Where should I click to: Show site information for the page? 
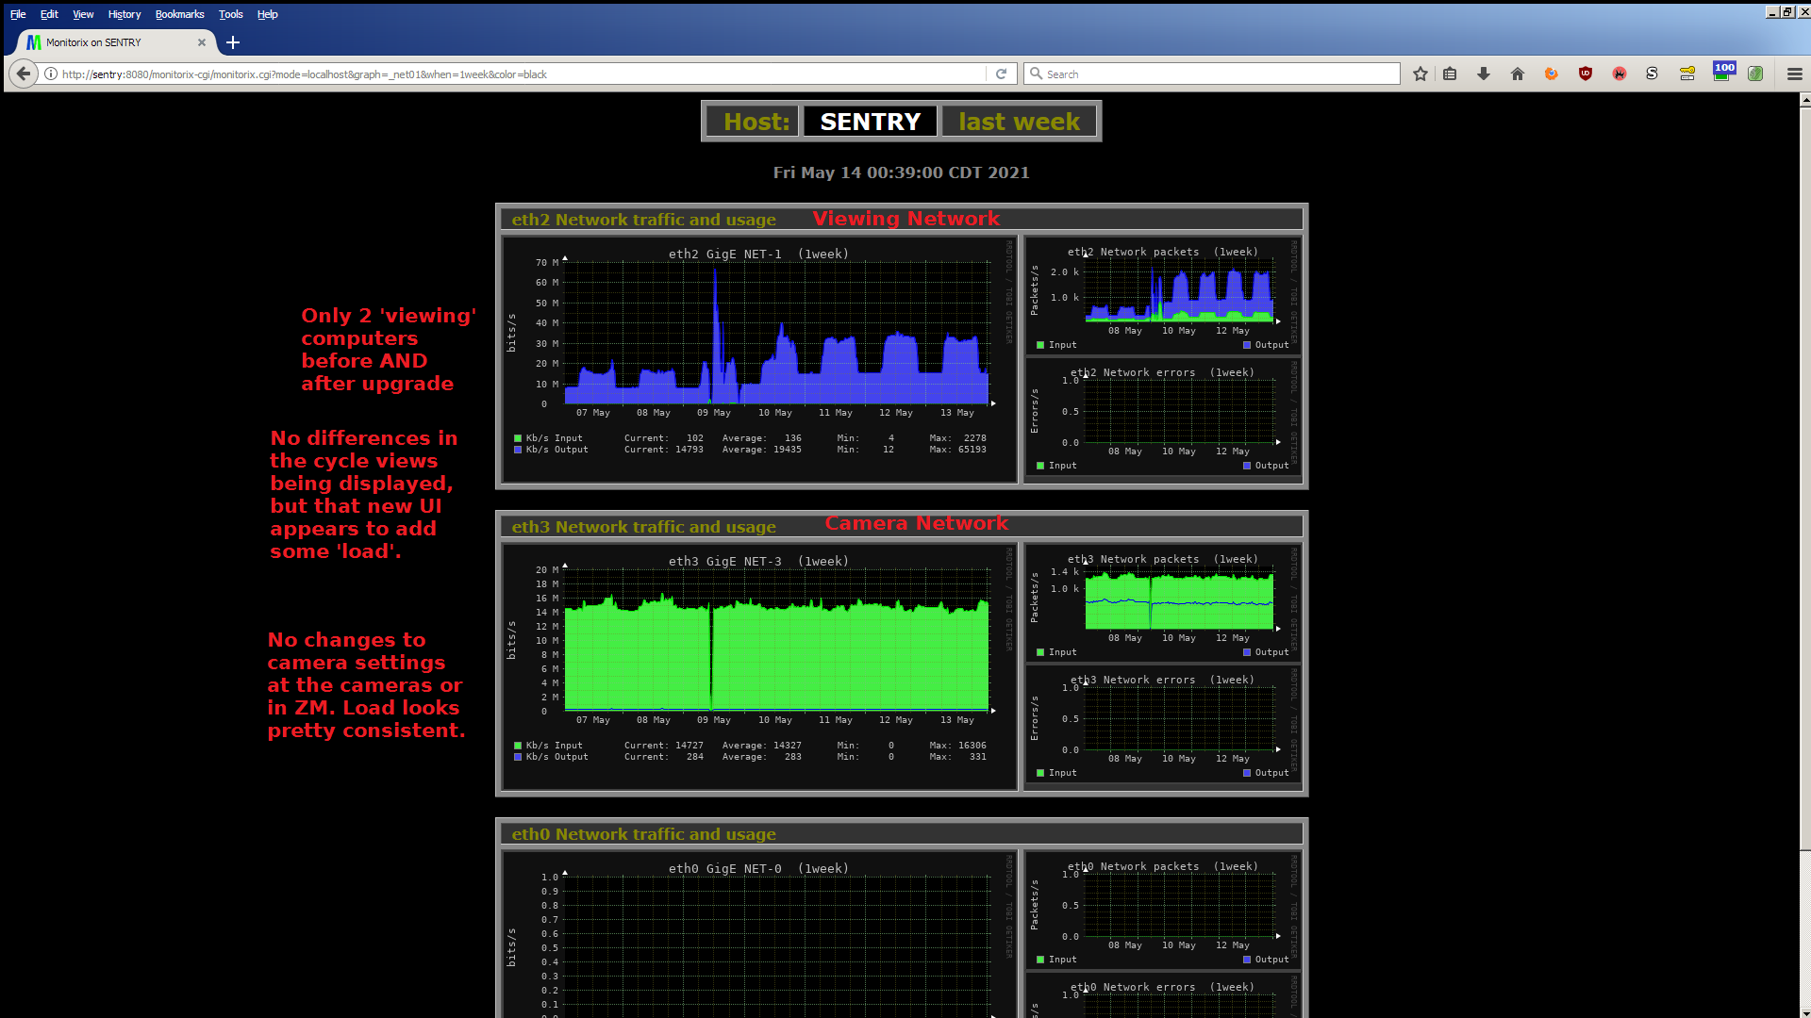51,74
